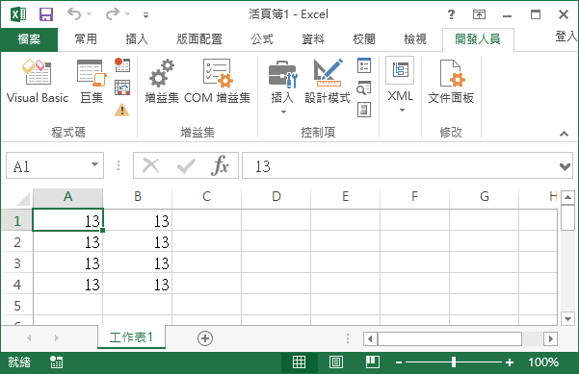This screenshot has width=579, height=374.
Task: Click the Save icon in quick access toolbar
Action: pyautogui.click(x=46, y=14)
